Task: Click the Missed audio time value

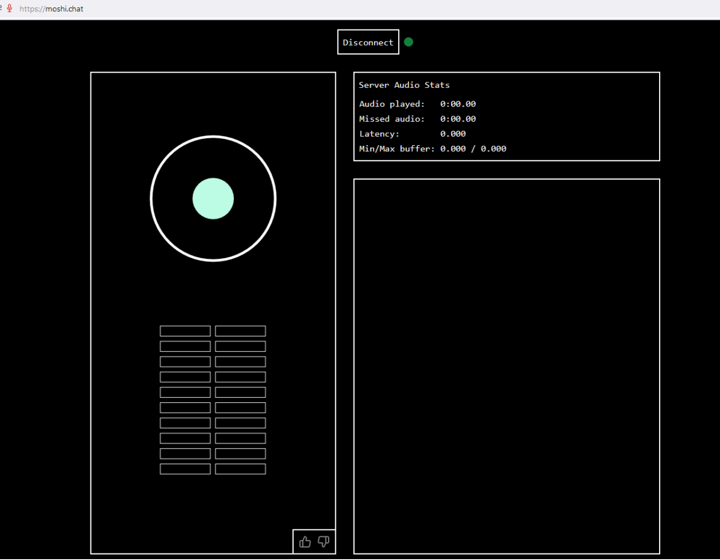Action: point(458,119)
